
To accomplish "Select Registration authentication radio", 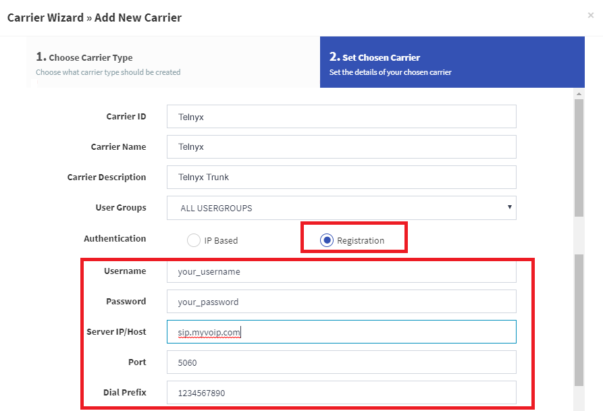I will [327, 240].
